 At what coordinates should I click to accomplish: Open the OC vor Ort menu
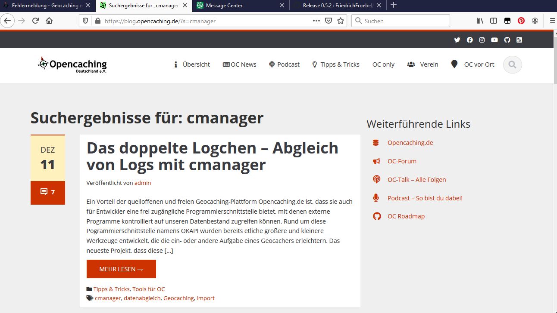473,64
